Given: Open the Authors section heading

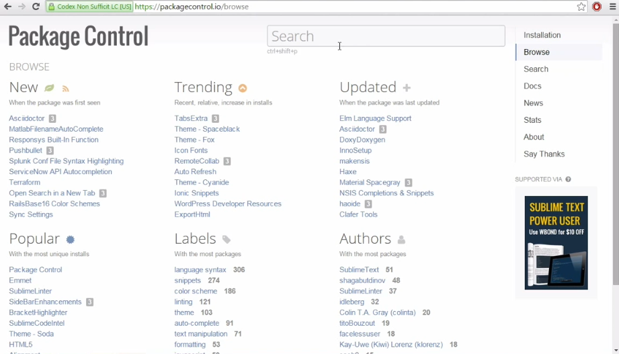Looking at the screenshot, I should (365, 238).
